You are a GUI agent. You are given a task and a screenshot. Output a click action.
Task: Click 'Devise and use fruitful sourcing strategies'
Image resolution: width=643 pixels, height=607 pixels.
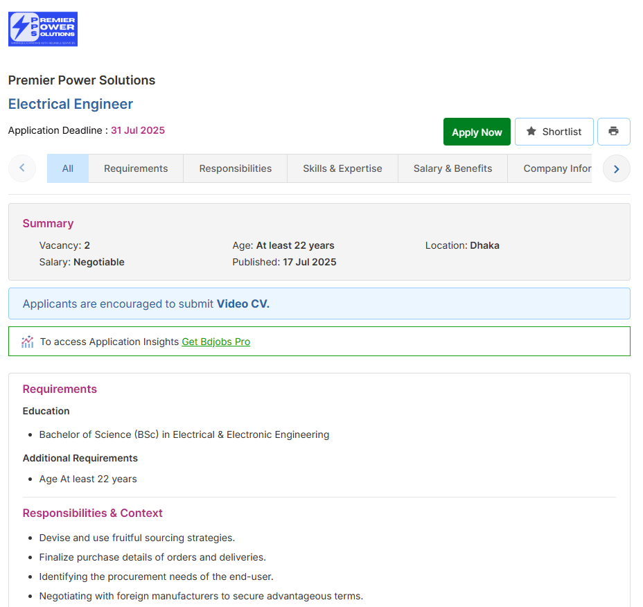[137, 538]
